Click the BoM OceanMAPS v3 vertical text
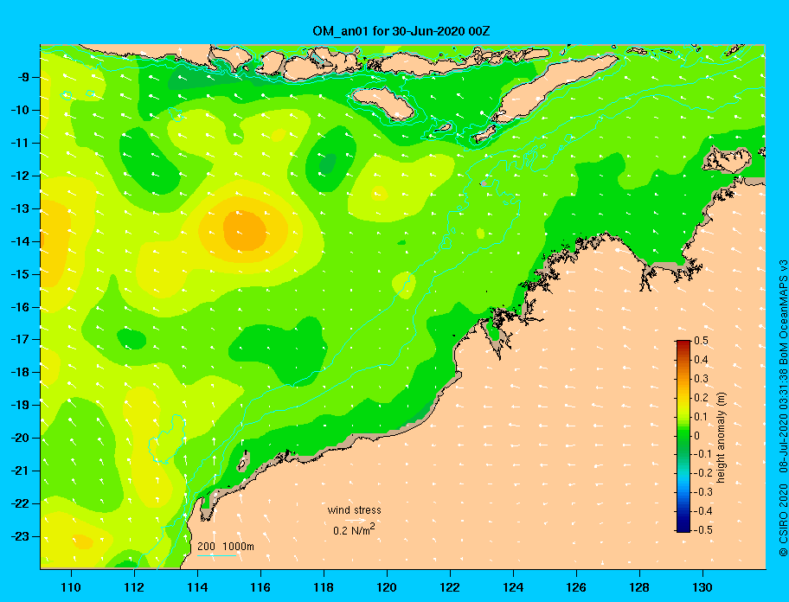 [783, 312]
